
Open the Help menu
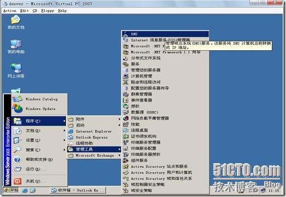coord(62,11)
